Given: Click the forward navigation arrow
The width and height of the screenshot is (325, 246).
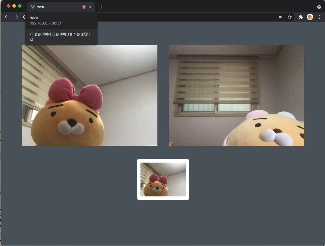Looking at the screenshot, I should pos(16,17).
